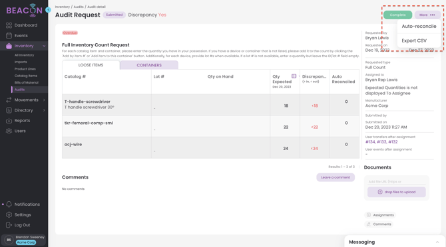The width and height of the screenshot is (446, 247).
Task: Click the Leave a comment button
Action: pos(335,177)
